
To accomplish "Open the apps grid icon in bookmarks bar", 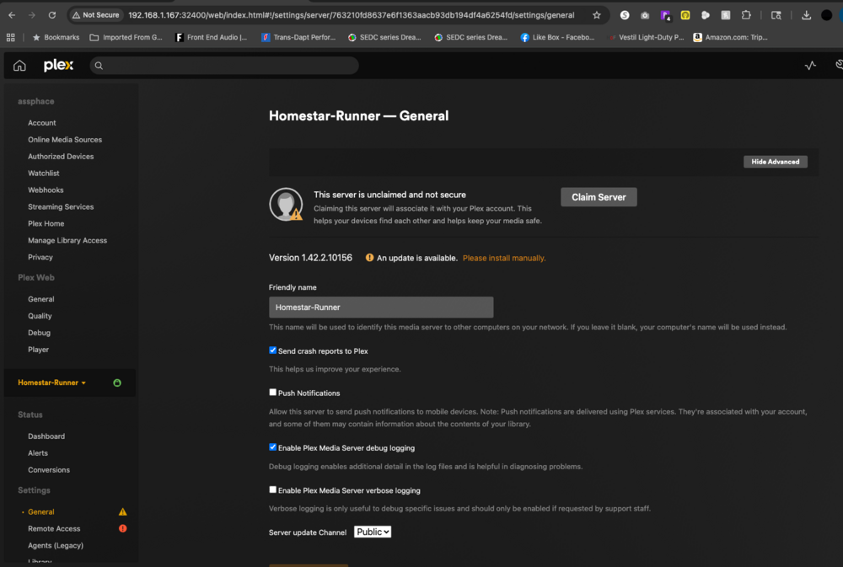I will click(x=11, y=37).
